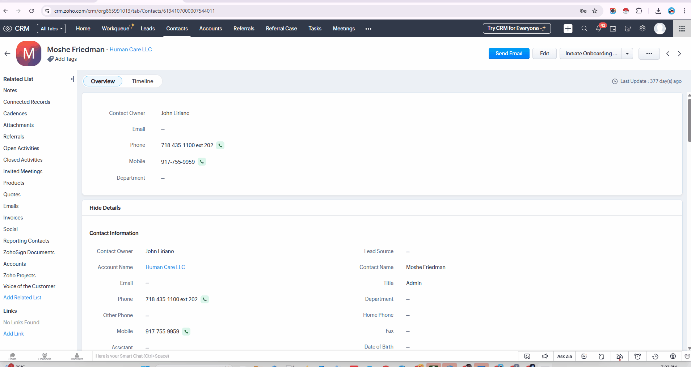Go back using the arrow beside contact avatar

coord(7,54)
